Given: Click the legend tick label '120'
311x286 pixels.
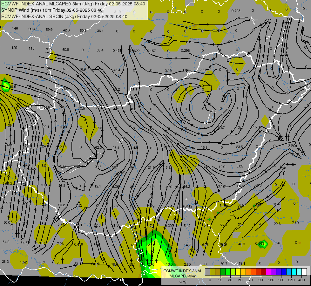Looking at the screenshot, I should [x=271, y=280].
